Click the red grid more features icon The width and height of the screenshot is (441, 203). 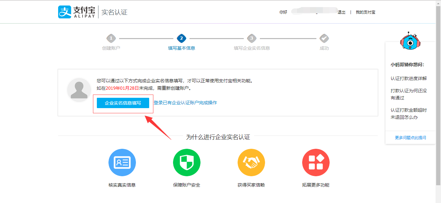click(316, 162)
